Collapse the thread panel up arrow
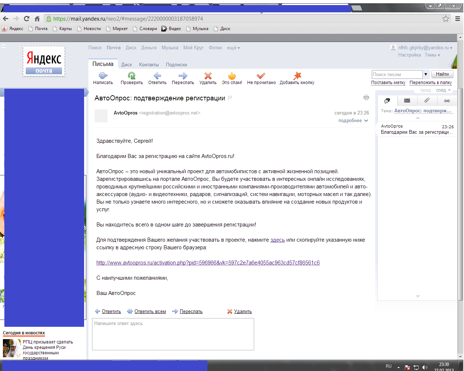The height and width of the screenshot is (371, 464). (418, 118)
